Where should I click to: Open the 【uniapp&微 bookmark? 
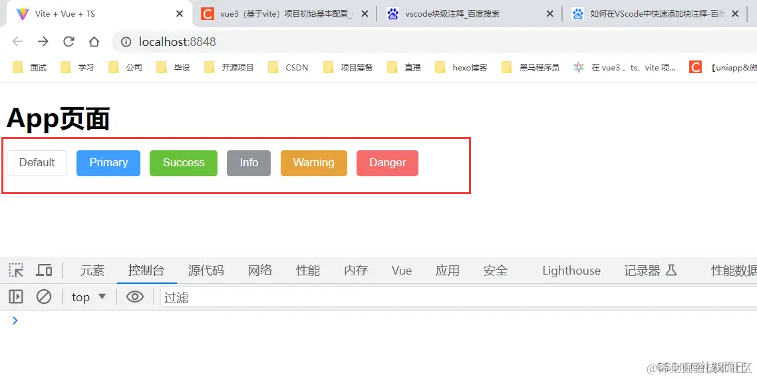click(x=722, y=68)
